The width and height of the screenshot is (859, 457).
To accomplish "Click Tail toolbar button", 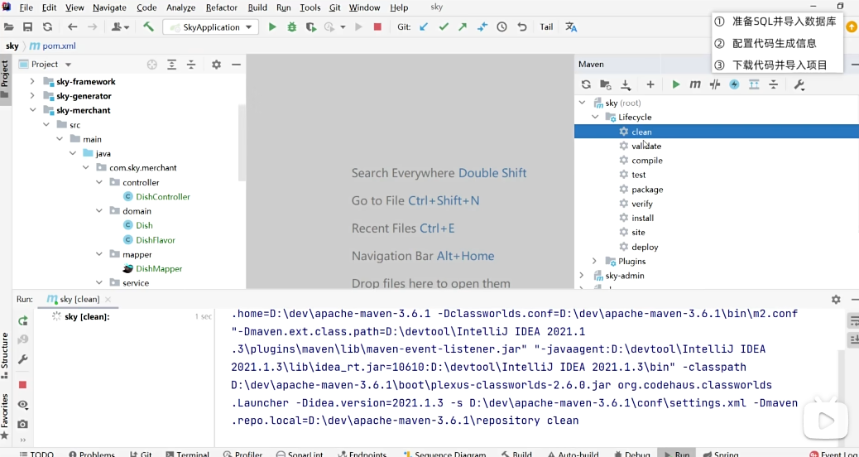I will (x=546, y=26).
